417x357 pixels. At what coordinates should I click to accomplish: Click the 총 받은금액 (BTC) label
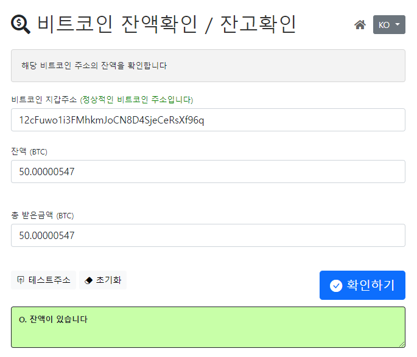coord(43,215)
